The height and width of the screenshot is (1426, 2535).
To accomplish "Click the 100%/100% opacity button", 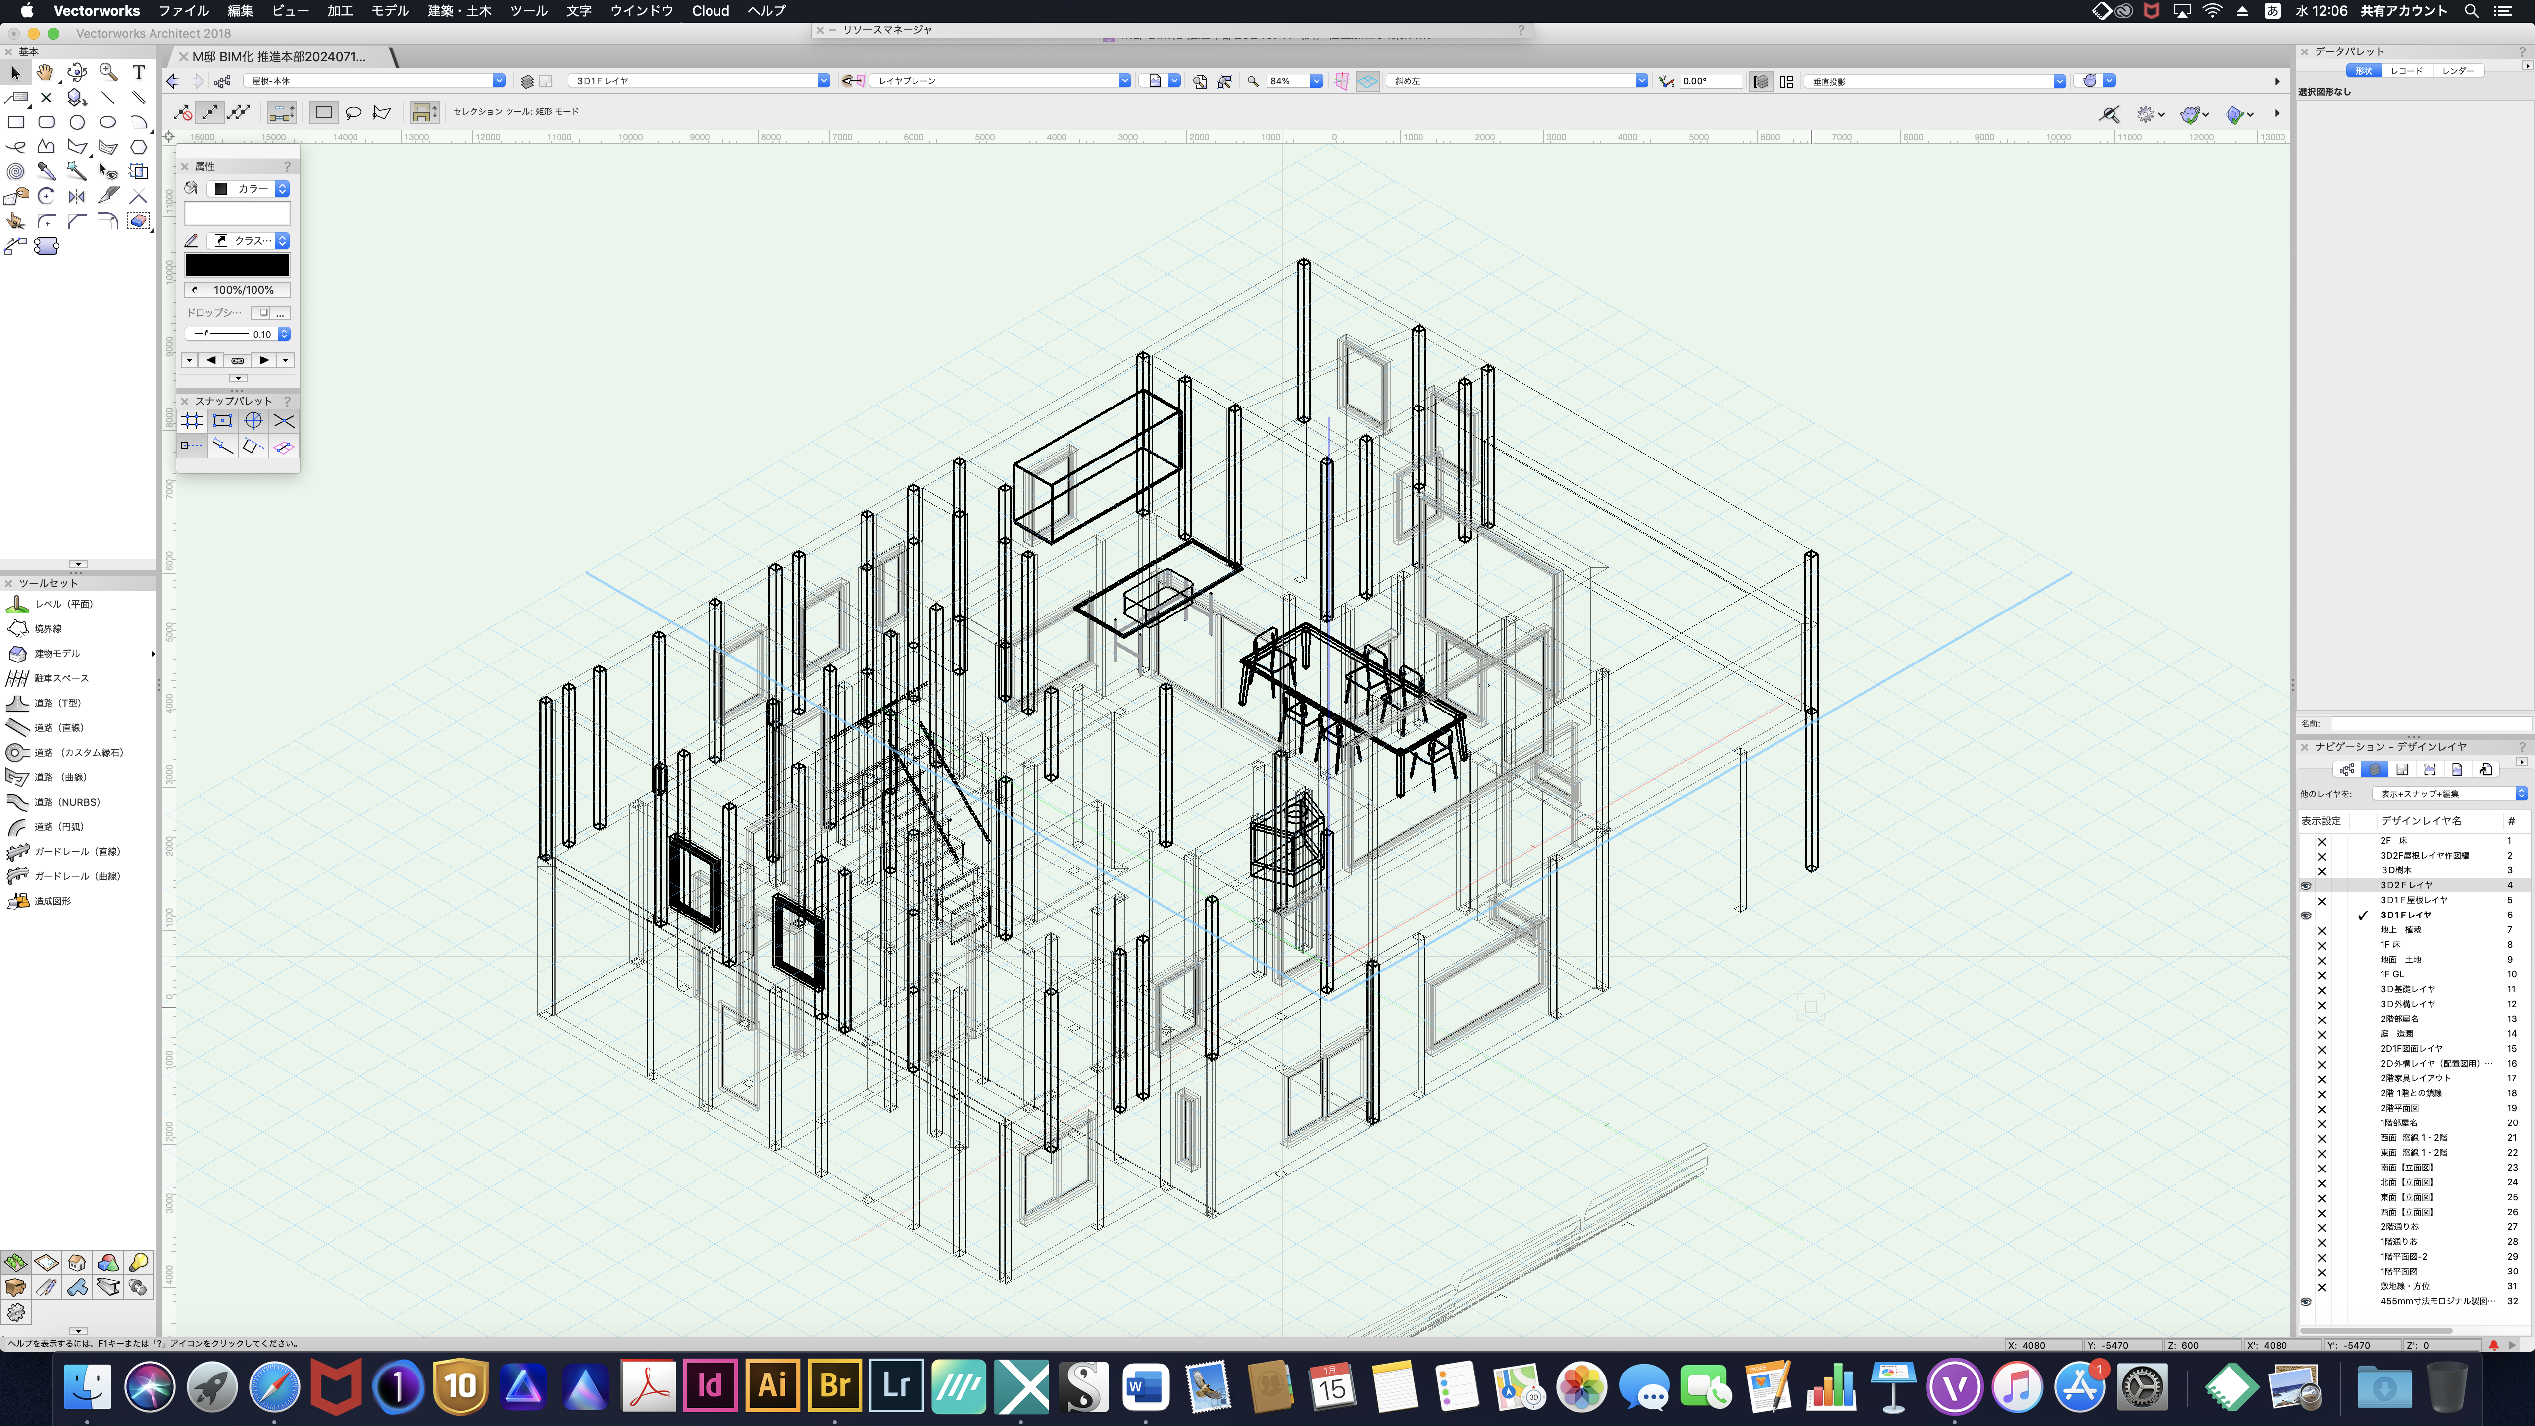I will 237,289.
